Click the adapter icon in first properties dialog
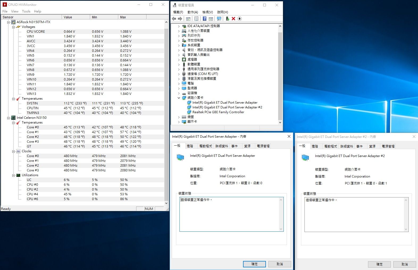Image resolution: width=418 pixels, height=270 pixels. click(181, 157)
